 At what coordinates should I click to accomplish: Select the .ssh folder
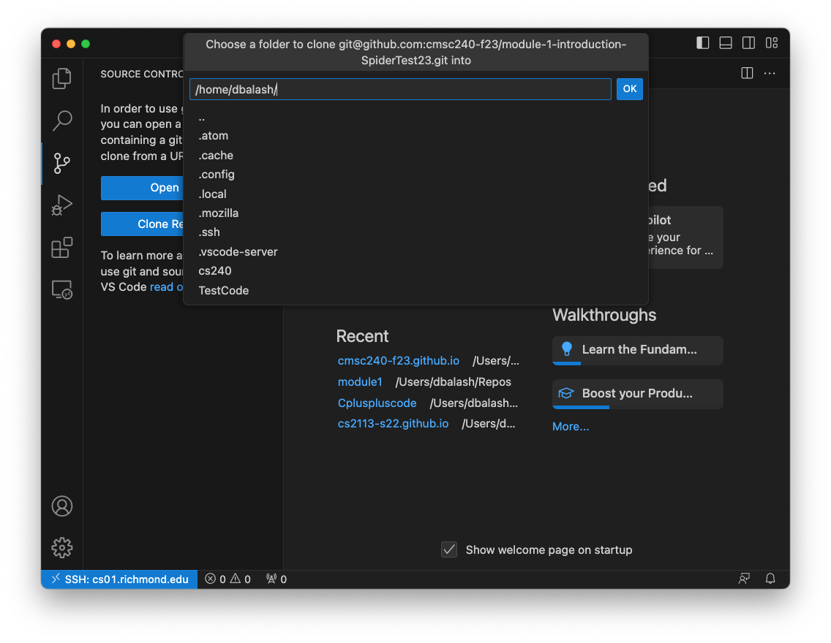[x=415, y=232]
